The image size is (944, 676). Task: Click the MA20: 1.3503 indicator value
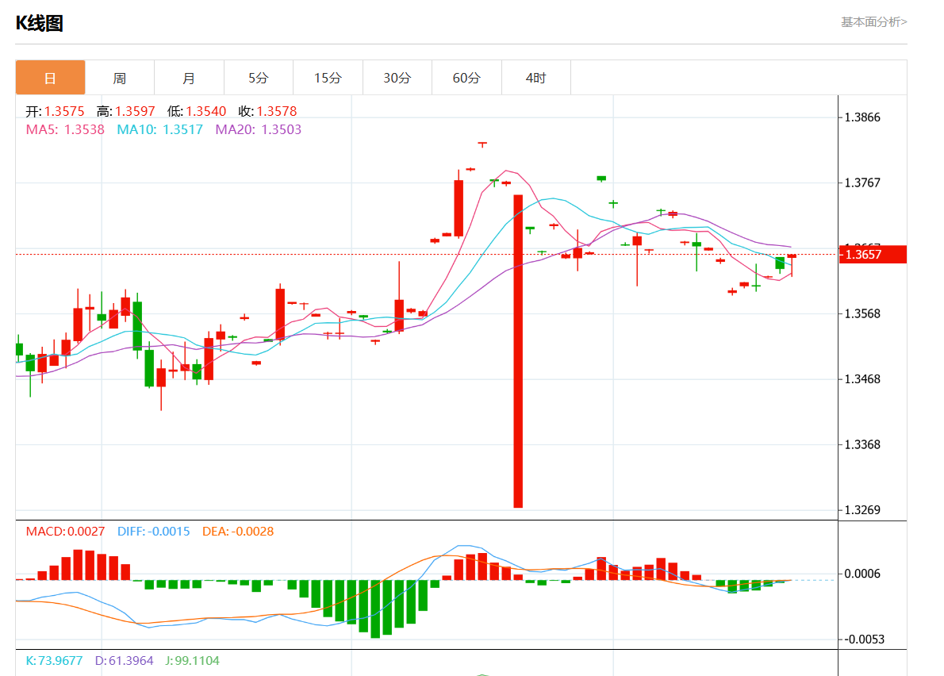(259, 129)
